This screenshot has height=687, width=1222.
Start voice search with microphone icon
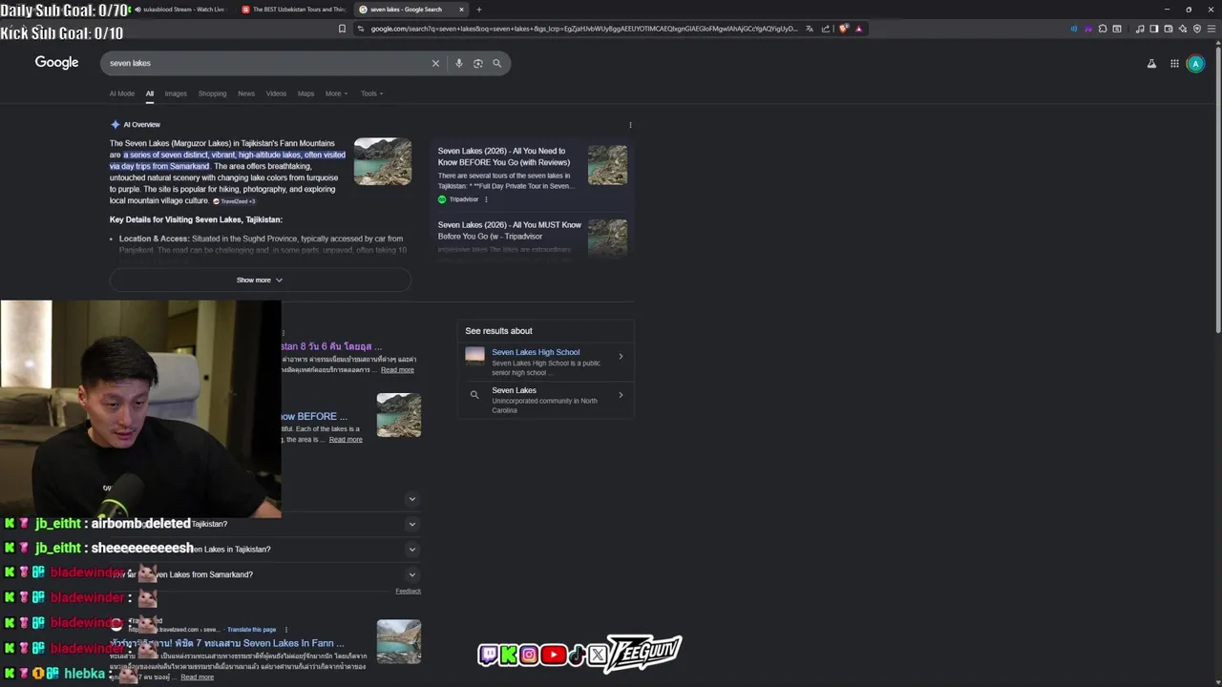point(458,63)
